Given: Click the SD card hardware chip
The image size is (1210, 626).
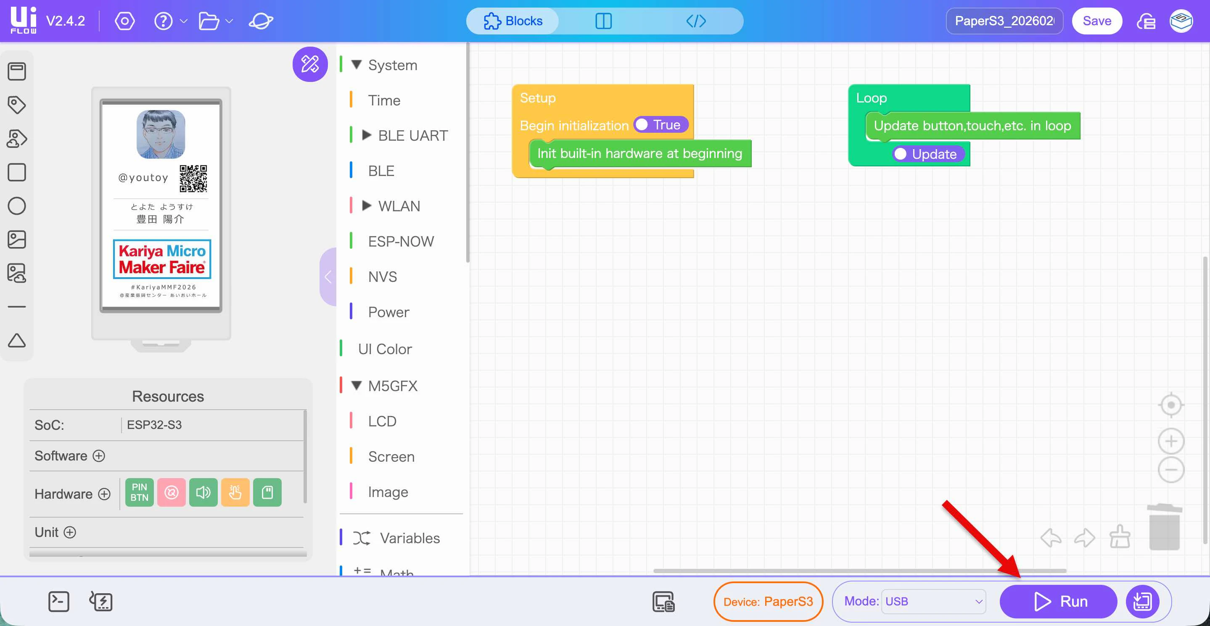Looking at the screenshot, I should (267, 492).
